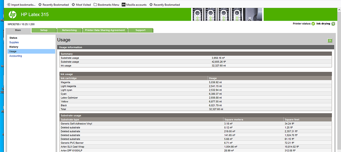The width and height of the screenshot is (341, 152).
Task: Click the Arlon SLX Cast Wrap row
Action: tap(196, 147)
